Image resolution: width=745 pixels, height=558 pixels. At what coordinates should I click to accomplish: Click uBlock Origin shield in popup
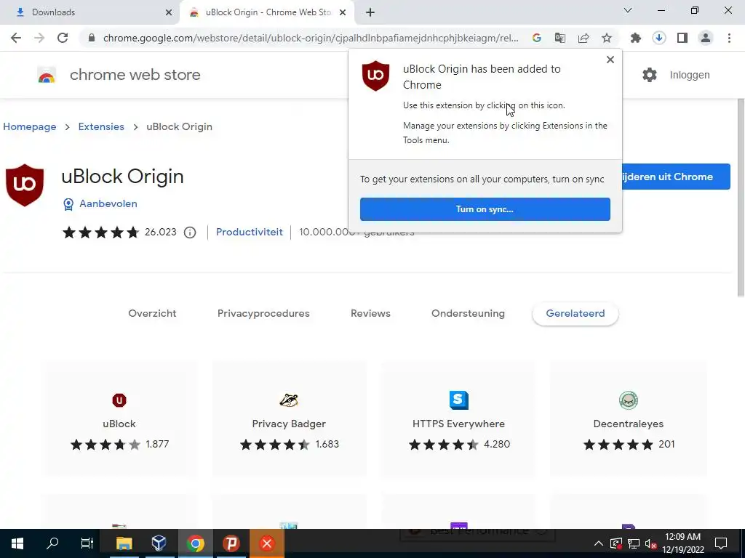point(375,76)
